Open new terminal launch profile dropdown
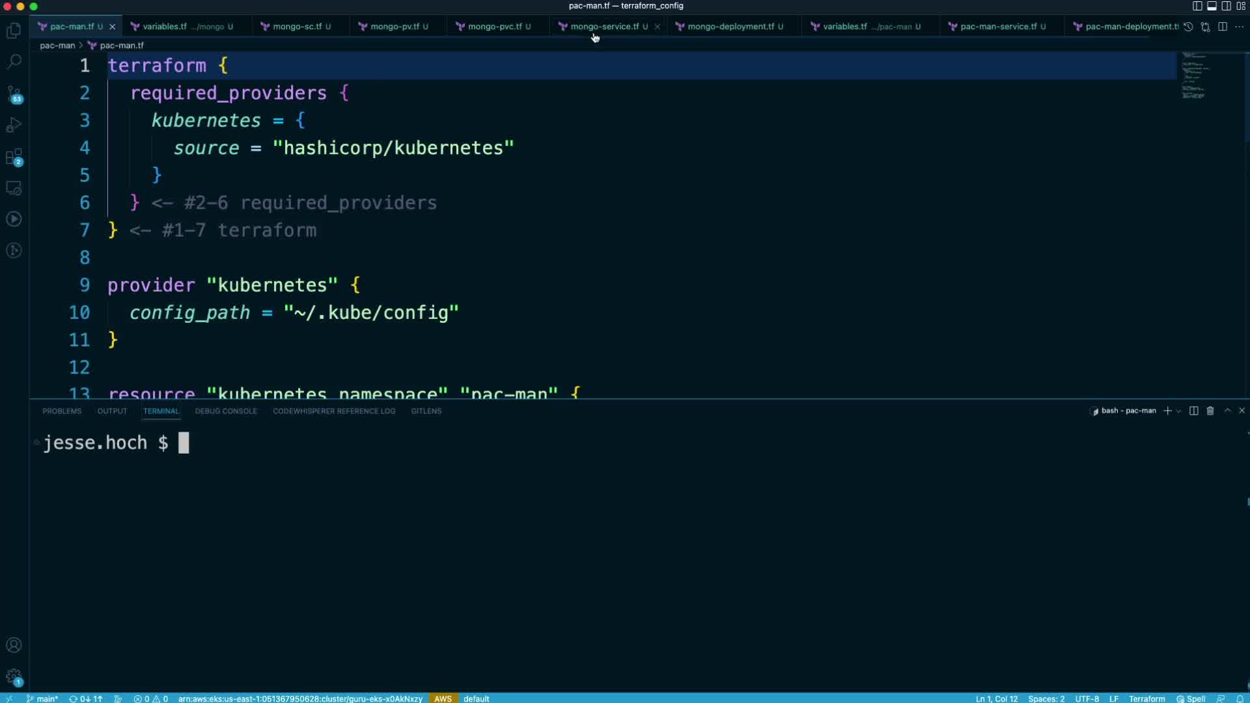Viewport: 1250px width, 703px height. (x=1178, y=411)
